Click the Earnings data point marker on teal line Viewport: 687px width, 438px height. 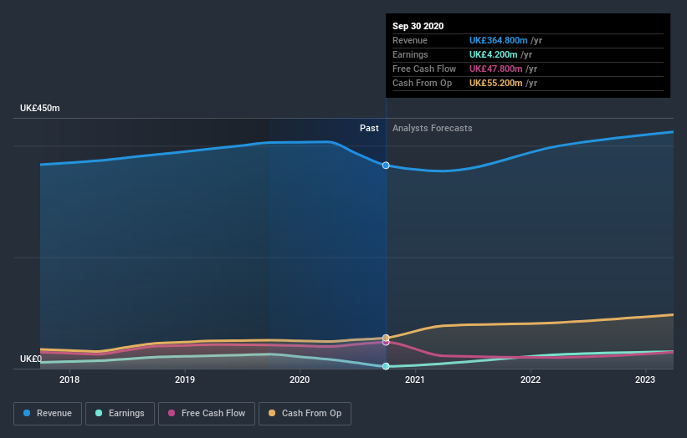coord(386,366)
